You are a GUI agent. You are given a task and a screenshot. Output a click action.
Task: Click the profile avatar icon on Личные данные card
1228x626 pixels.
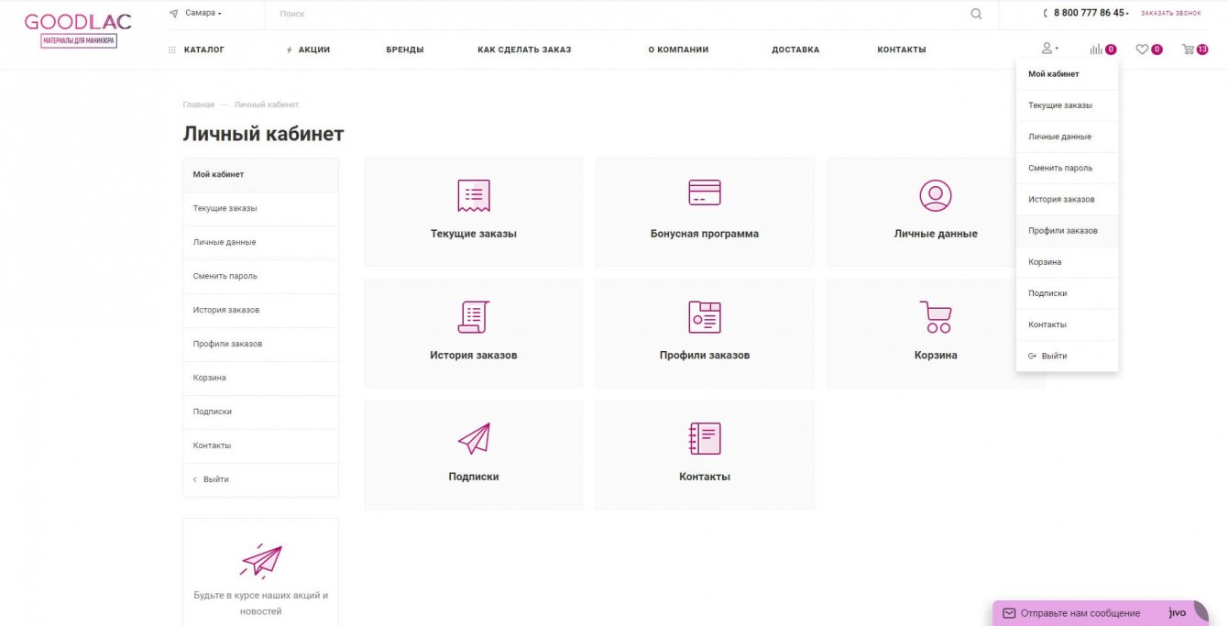pos(936,195)
